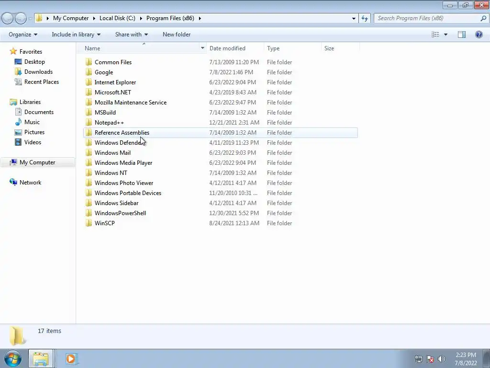The height and width of the screenshot is (368, 490).
Task: Click the Recent Places icon in the sidebar
Action: point(18,81)
